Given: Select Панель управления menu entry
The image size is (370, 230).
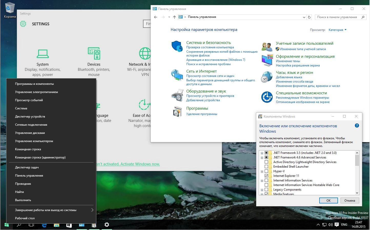Looking at the screenshot, I should click(x=51, y=176).
